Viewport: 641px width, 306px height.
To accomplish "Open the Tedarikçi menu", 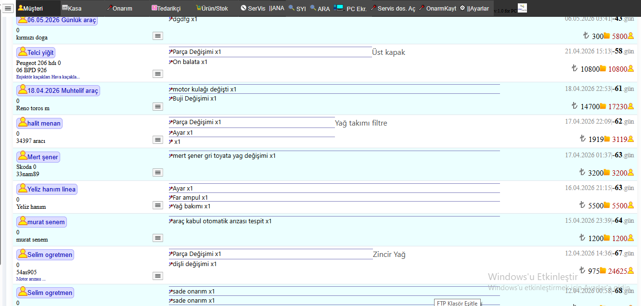I will (x=166, y=8).
